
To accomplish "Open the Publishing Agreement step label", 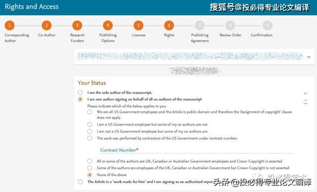I will click(200, 38).
